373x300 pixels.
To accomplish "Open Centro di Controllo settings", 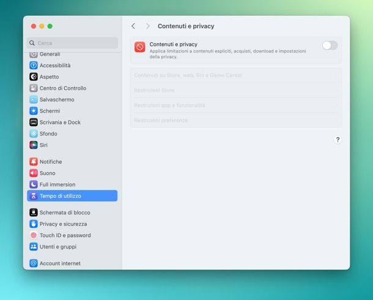I will 72,88.
